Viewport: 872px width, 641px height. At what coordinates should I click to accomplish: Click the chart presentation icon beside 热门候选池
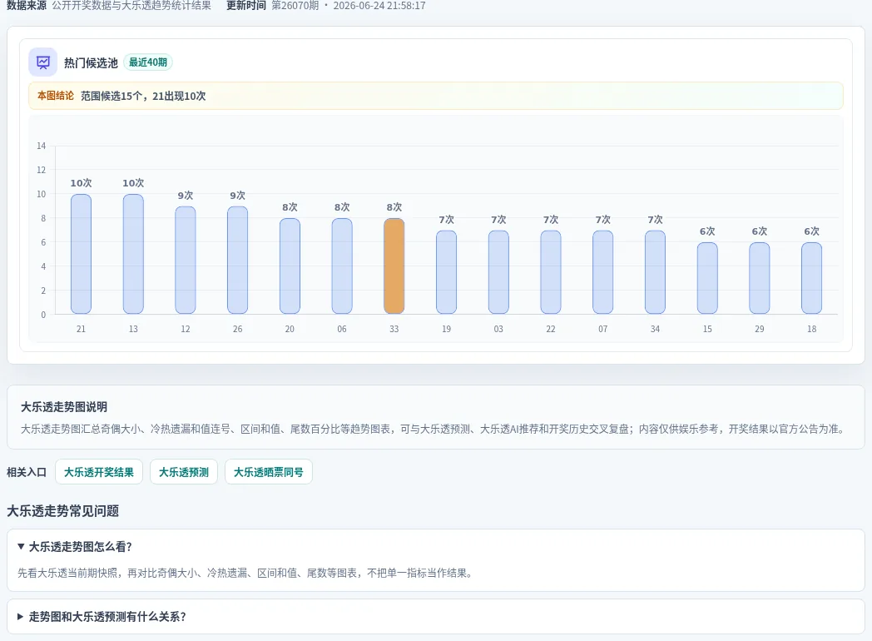click(x=42, y=62)
